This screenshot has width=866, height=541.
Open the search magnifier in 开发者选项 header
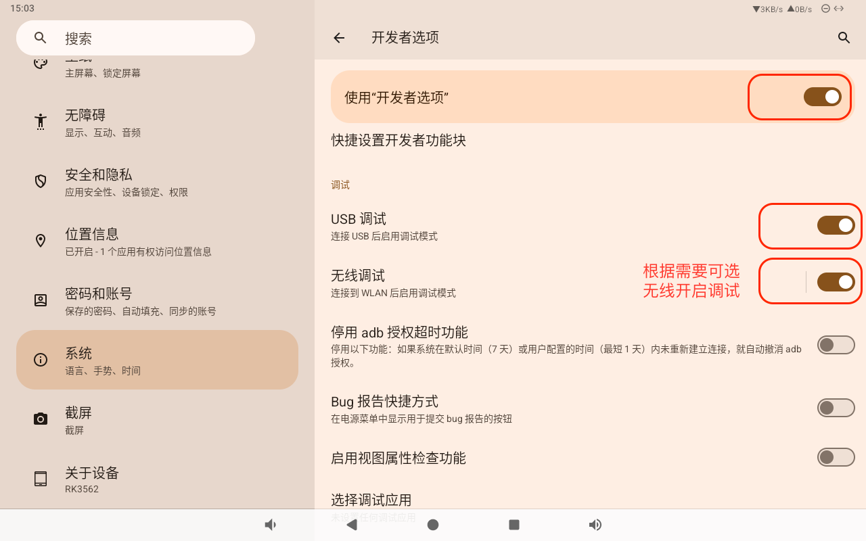pos(844,38)
